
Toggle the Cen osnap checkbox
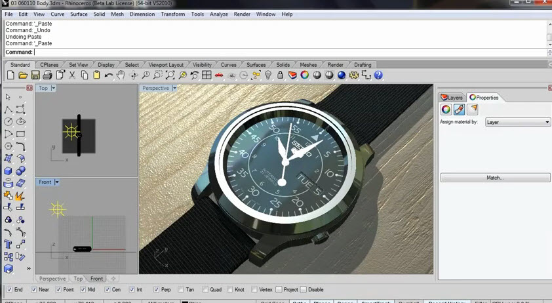click(108, 290)
